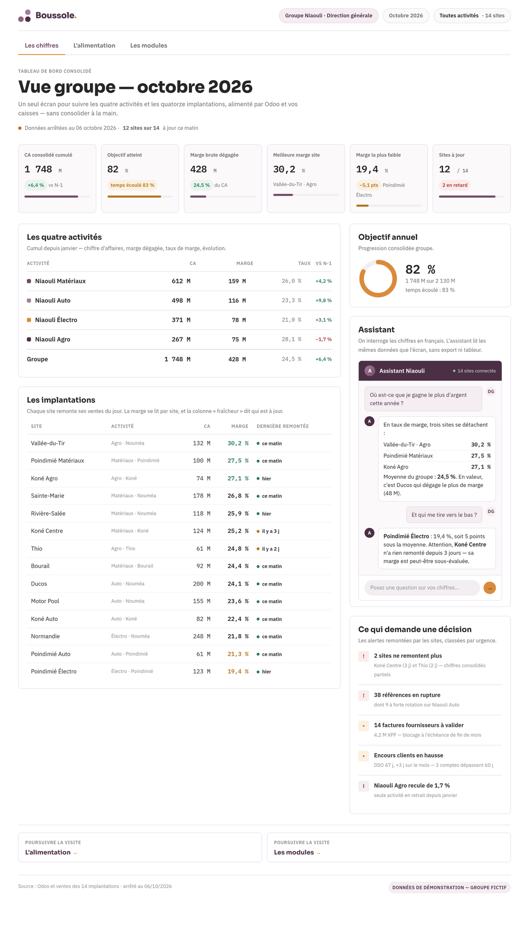Open the CA consolidé cumulé card
This screenshot has height=933, width=529.
point(57,178)
